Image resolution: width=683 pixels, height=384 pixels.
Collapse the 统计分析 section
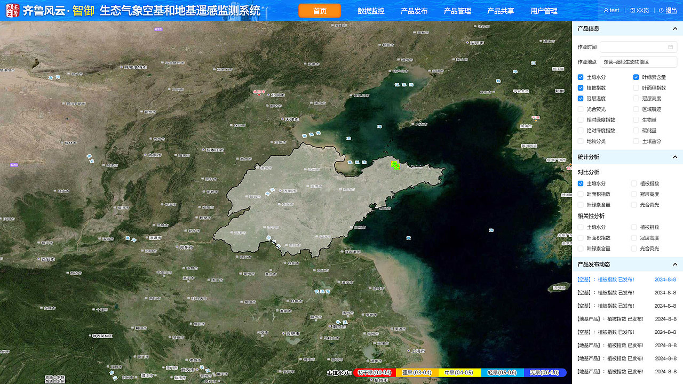(674, 157)
